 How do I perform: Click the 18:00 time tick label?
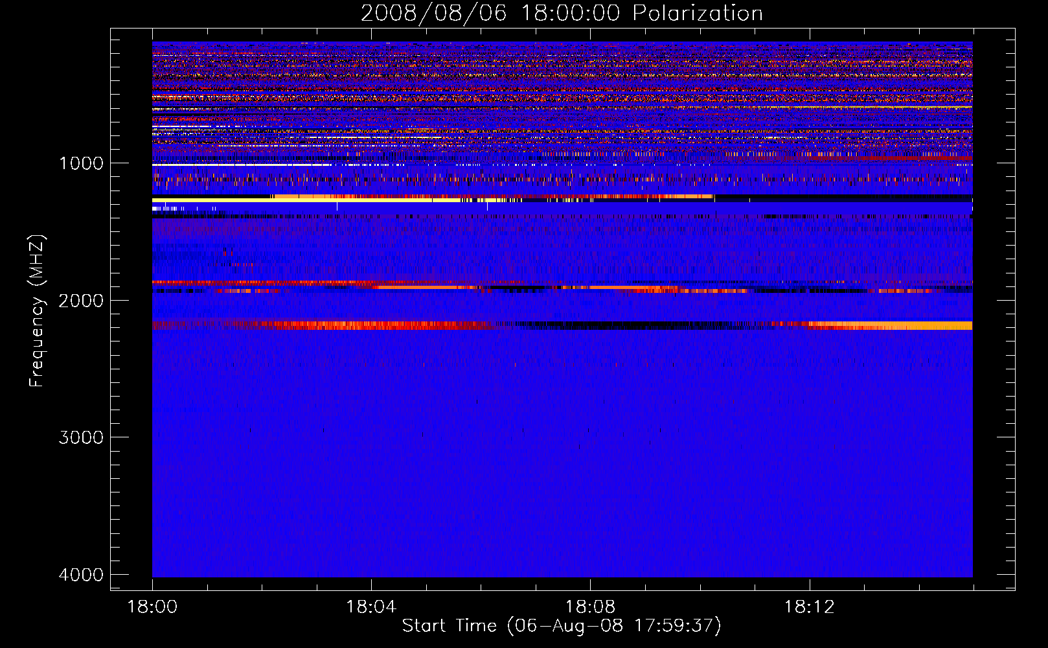152,607
